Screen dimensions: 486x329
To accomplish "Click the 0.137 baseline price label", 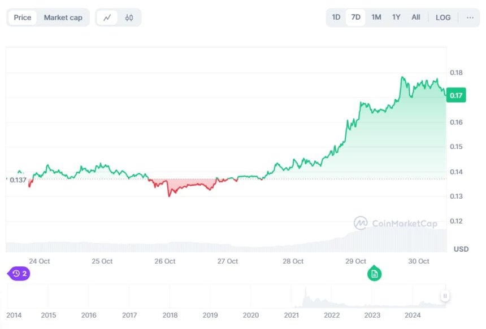I will point(18,179).
